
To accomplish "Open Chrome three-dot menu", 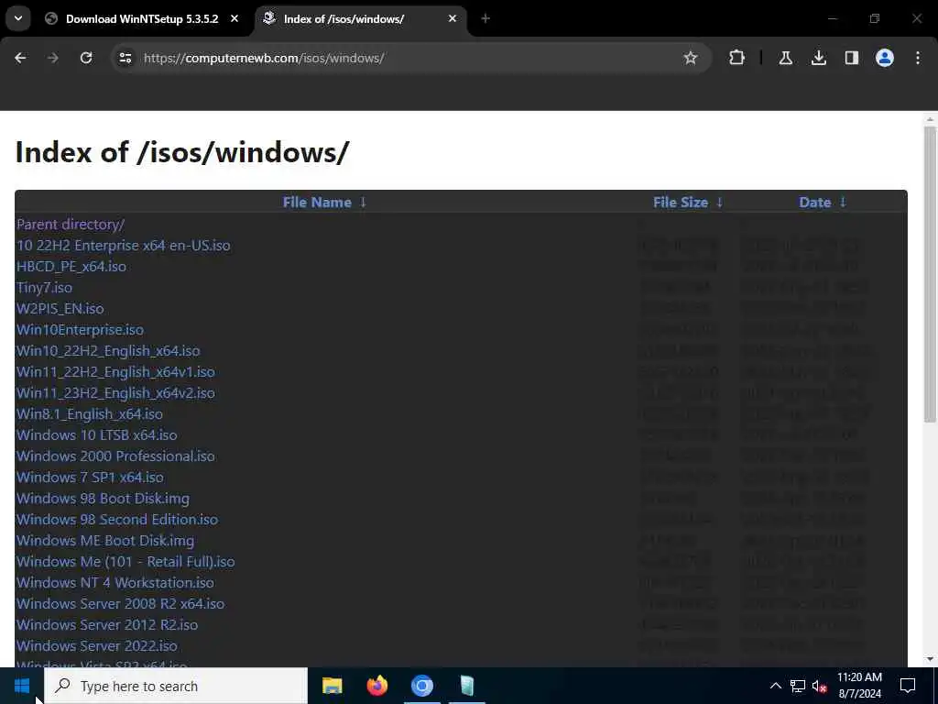I will coord(918,58).
